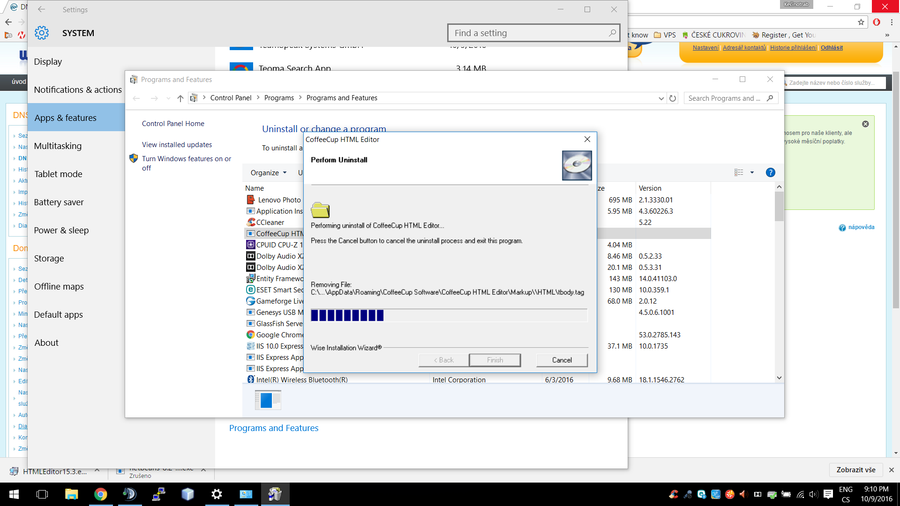Close the browser downloads bar
The height and width of the screenshot is (506, 900).
click(891, 470)
